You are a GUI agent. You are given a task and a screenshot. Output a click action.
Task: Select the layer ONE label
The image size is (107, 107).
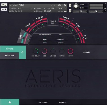coord(20,37)
